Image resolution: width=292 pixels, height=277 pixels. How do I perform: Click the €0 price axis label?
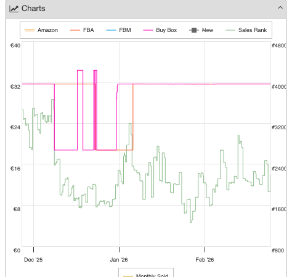coord(17,251)
